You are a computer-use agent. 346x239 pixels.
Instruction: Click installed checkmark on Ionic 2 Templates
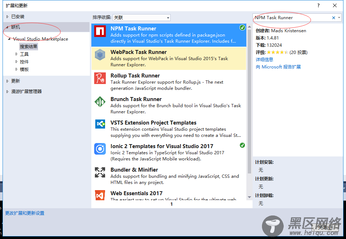(x=242, y=145)
